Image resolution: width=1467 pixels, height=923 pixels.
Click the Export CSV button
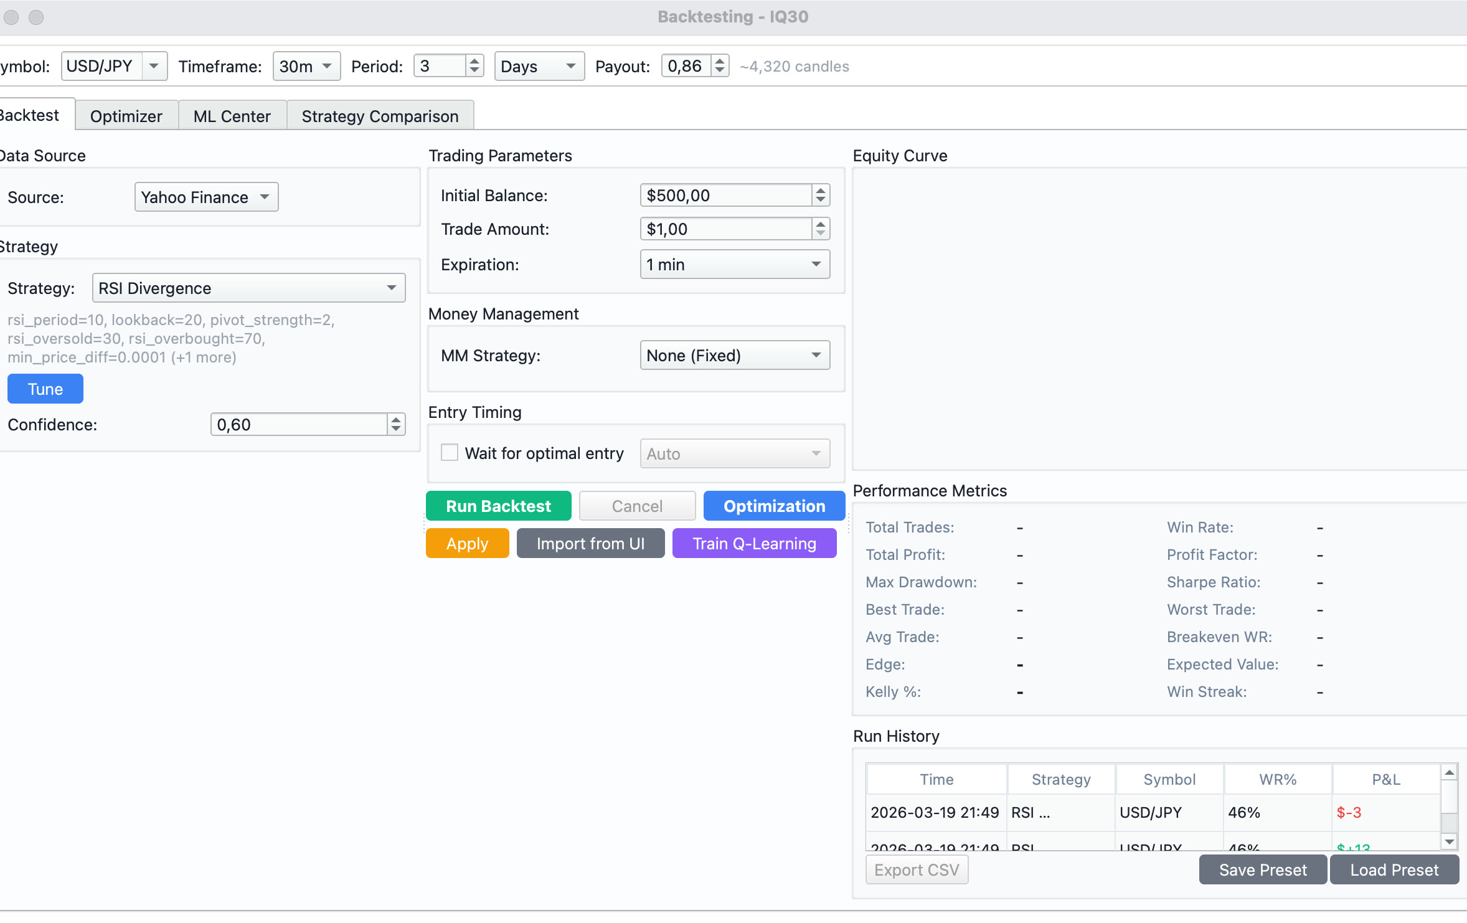click(x=917, y=870)
